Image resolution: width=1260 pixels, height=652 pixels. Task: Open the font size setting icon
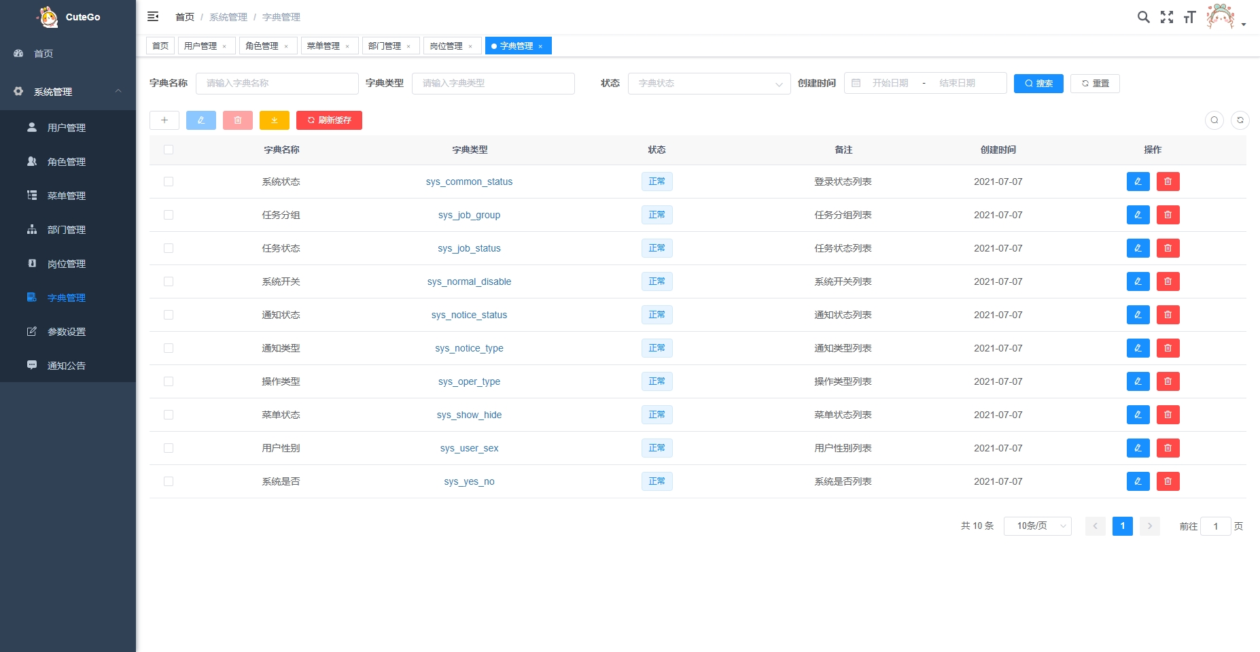[1189, 17]
